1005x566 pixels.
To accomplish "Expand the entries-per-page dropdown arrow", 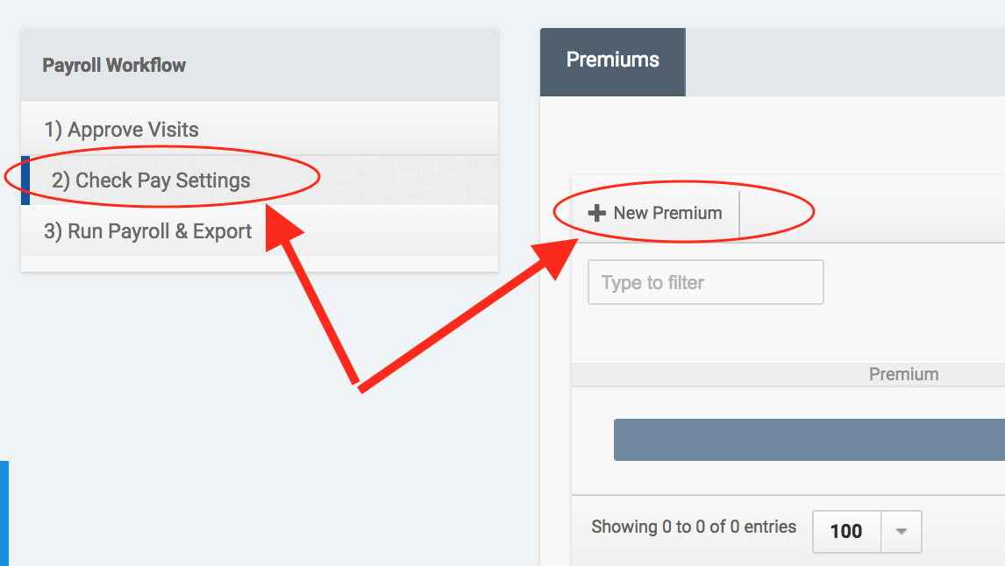I will [x=901, y=531].
